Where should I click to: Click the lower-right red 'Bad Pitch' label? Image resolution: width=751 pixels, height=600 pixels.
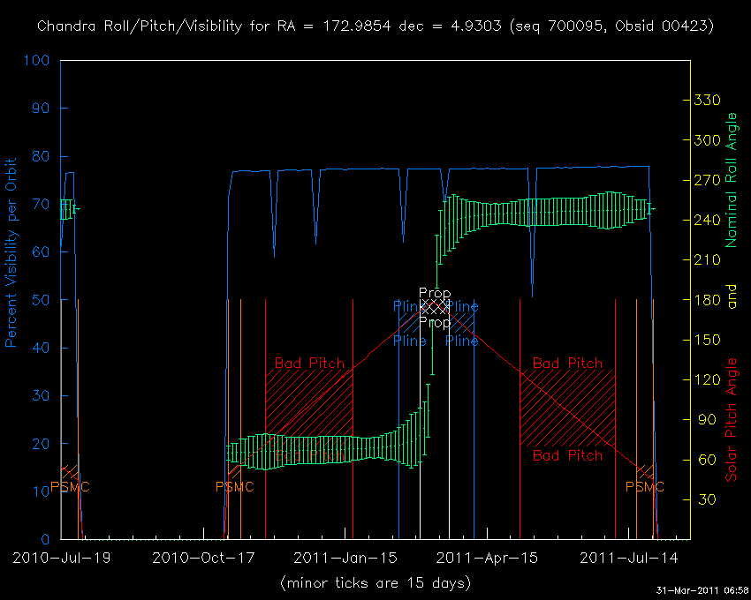click(x=567, y=455)
